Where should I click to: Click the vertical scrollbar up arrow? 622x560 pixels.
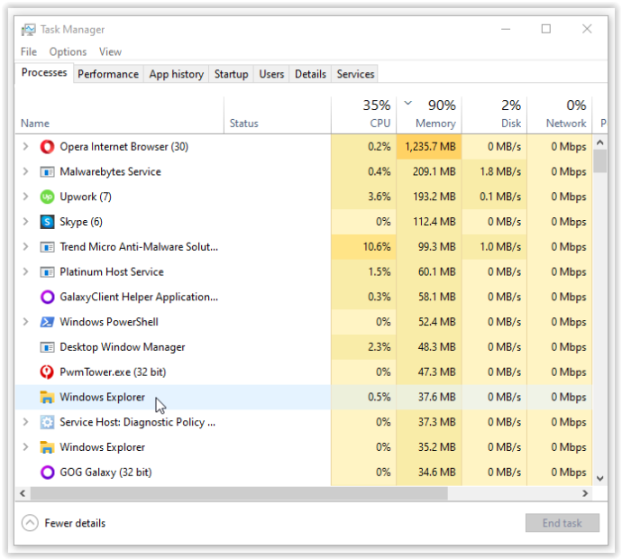coord(599,142)
